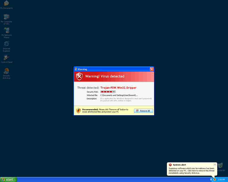The image size is (228, 182).
Task: Click the orange shield beside Recommended text
Action: tap(78, 111)
